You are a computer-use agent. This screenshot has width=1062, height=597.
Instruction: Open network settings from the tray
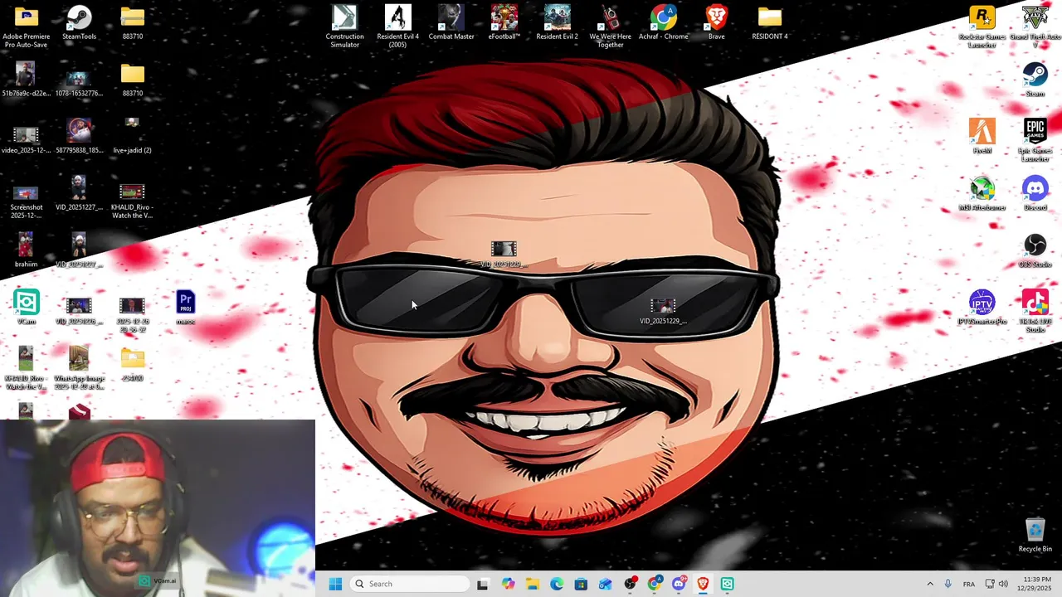990,584
